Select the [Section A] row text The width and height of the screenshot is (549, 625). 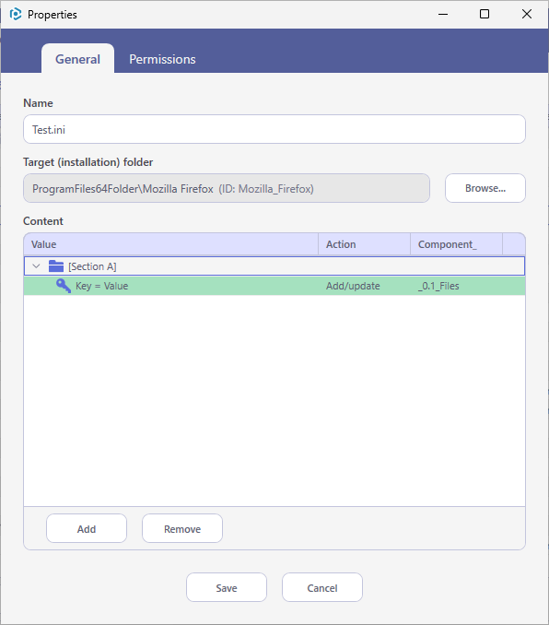point(92,266)
